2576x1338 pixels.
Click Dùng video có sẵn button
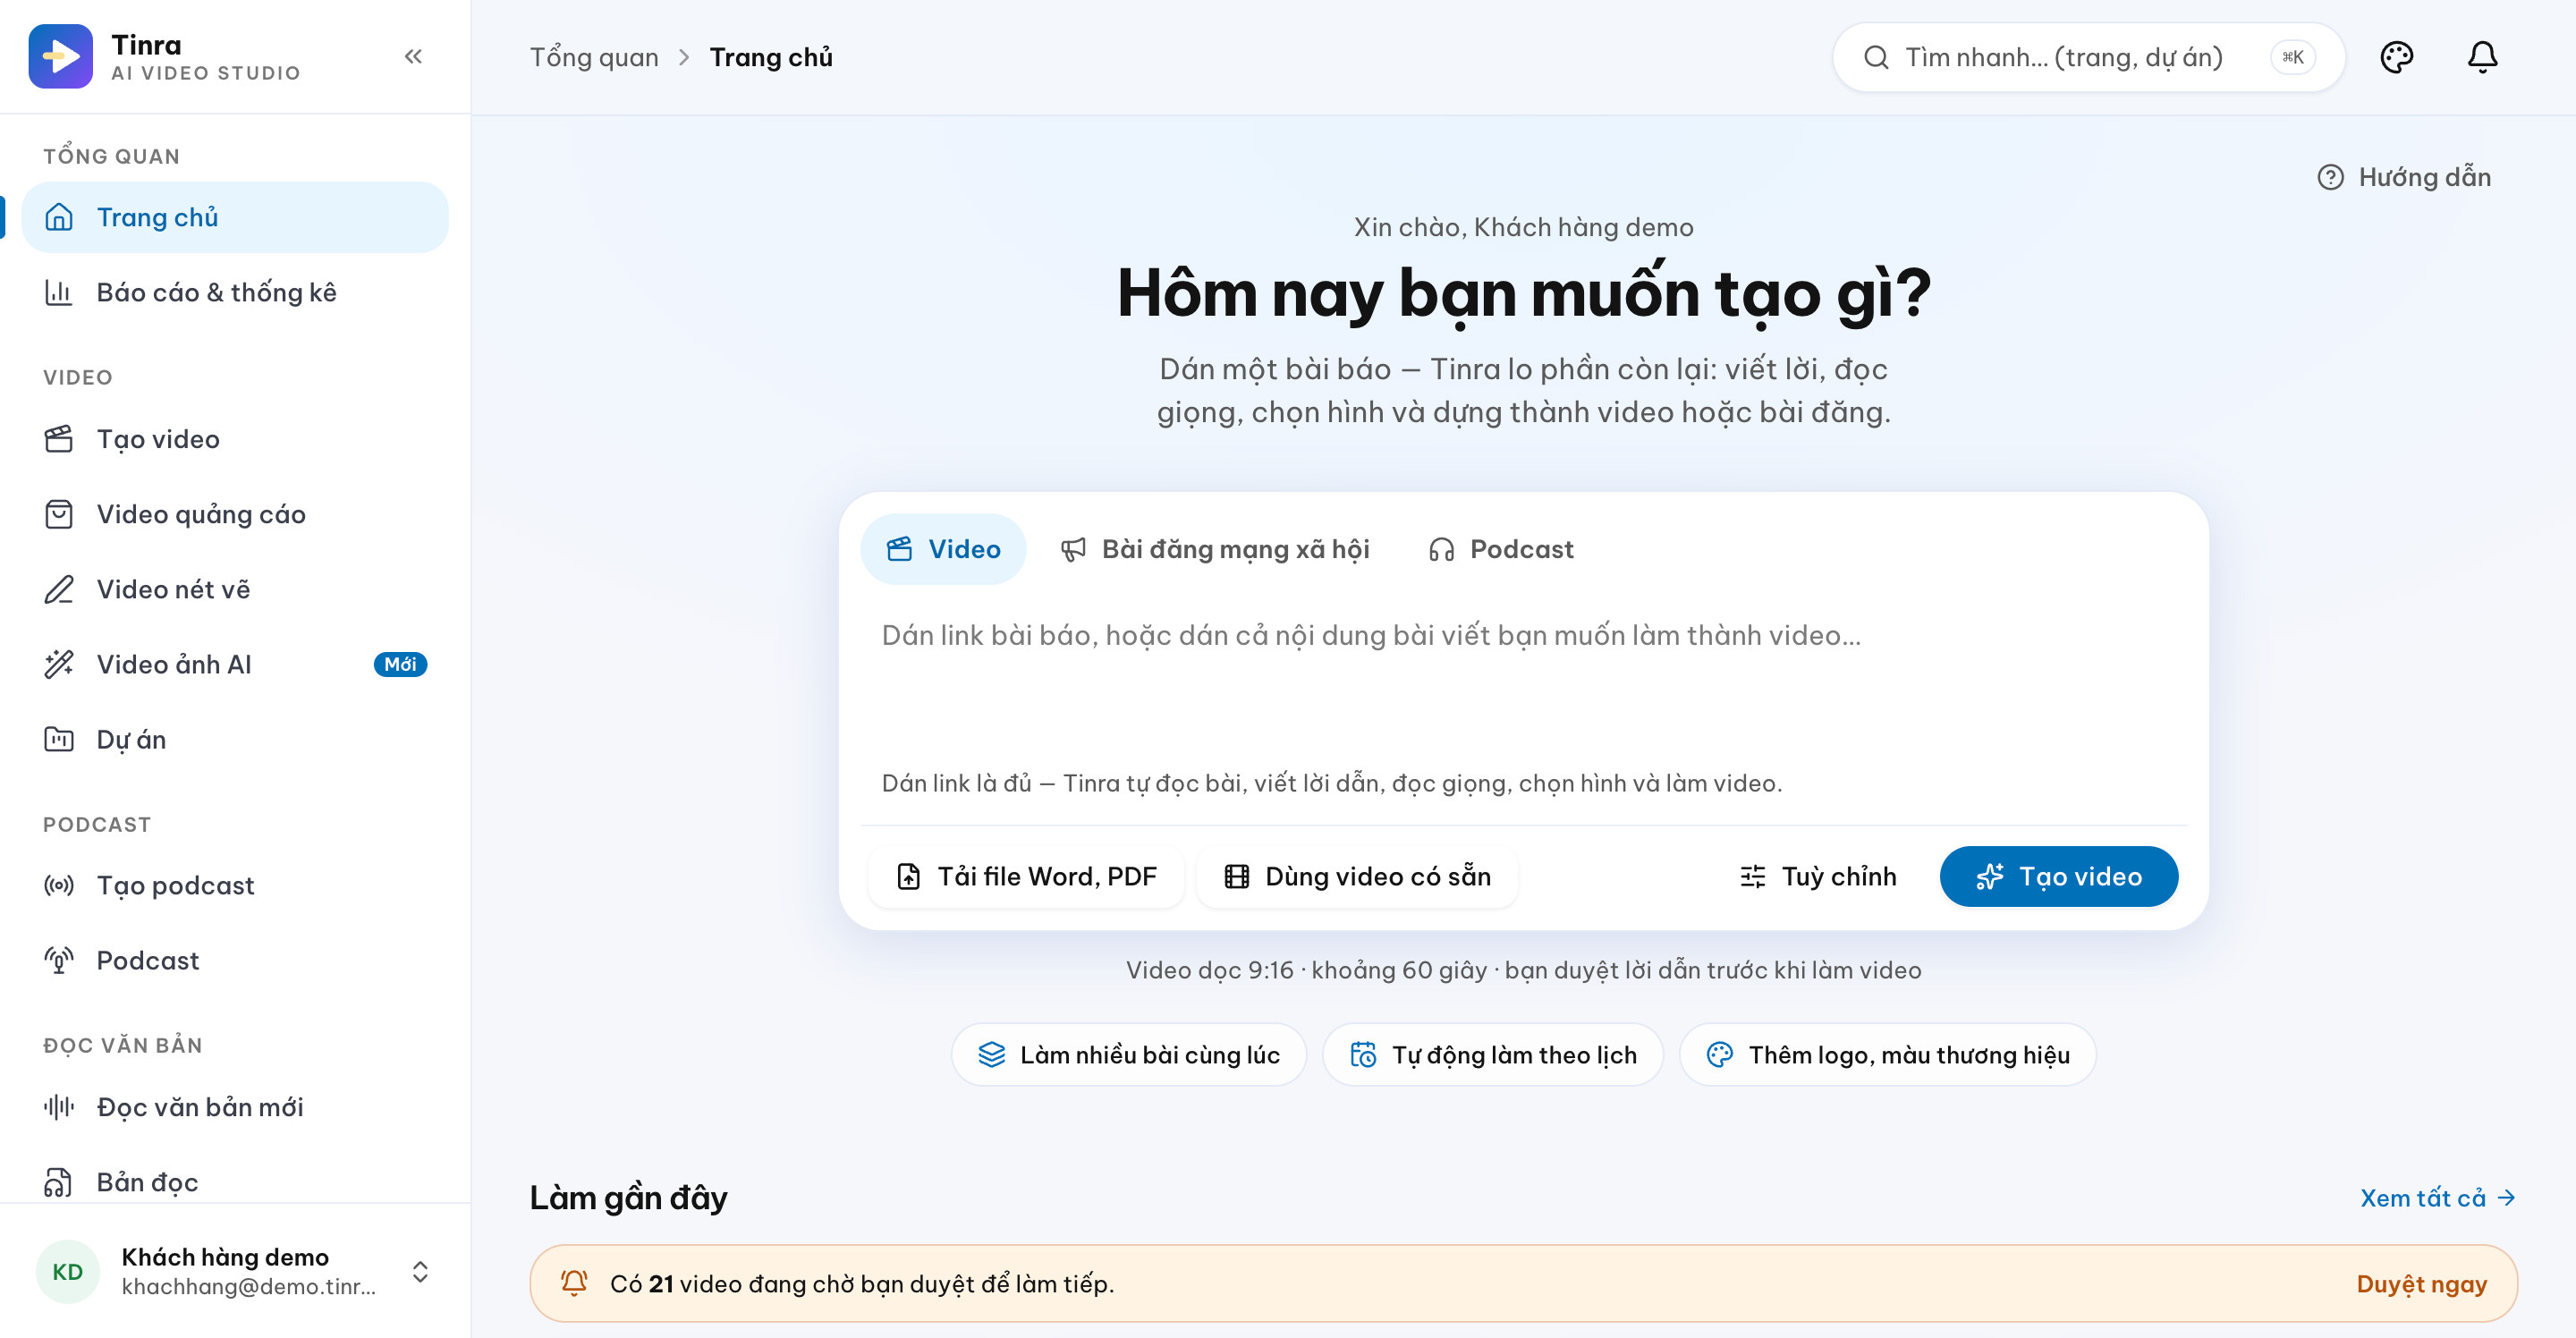point(1357,877)
